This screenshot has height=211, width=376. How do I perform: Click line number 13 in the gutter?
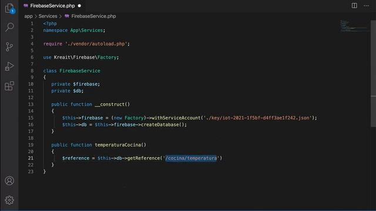coord(31,104)
